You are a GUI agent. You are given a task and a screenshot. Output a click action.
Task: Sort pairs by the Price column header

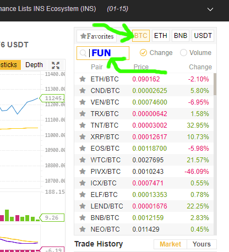click(x=141, y=67)
